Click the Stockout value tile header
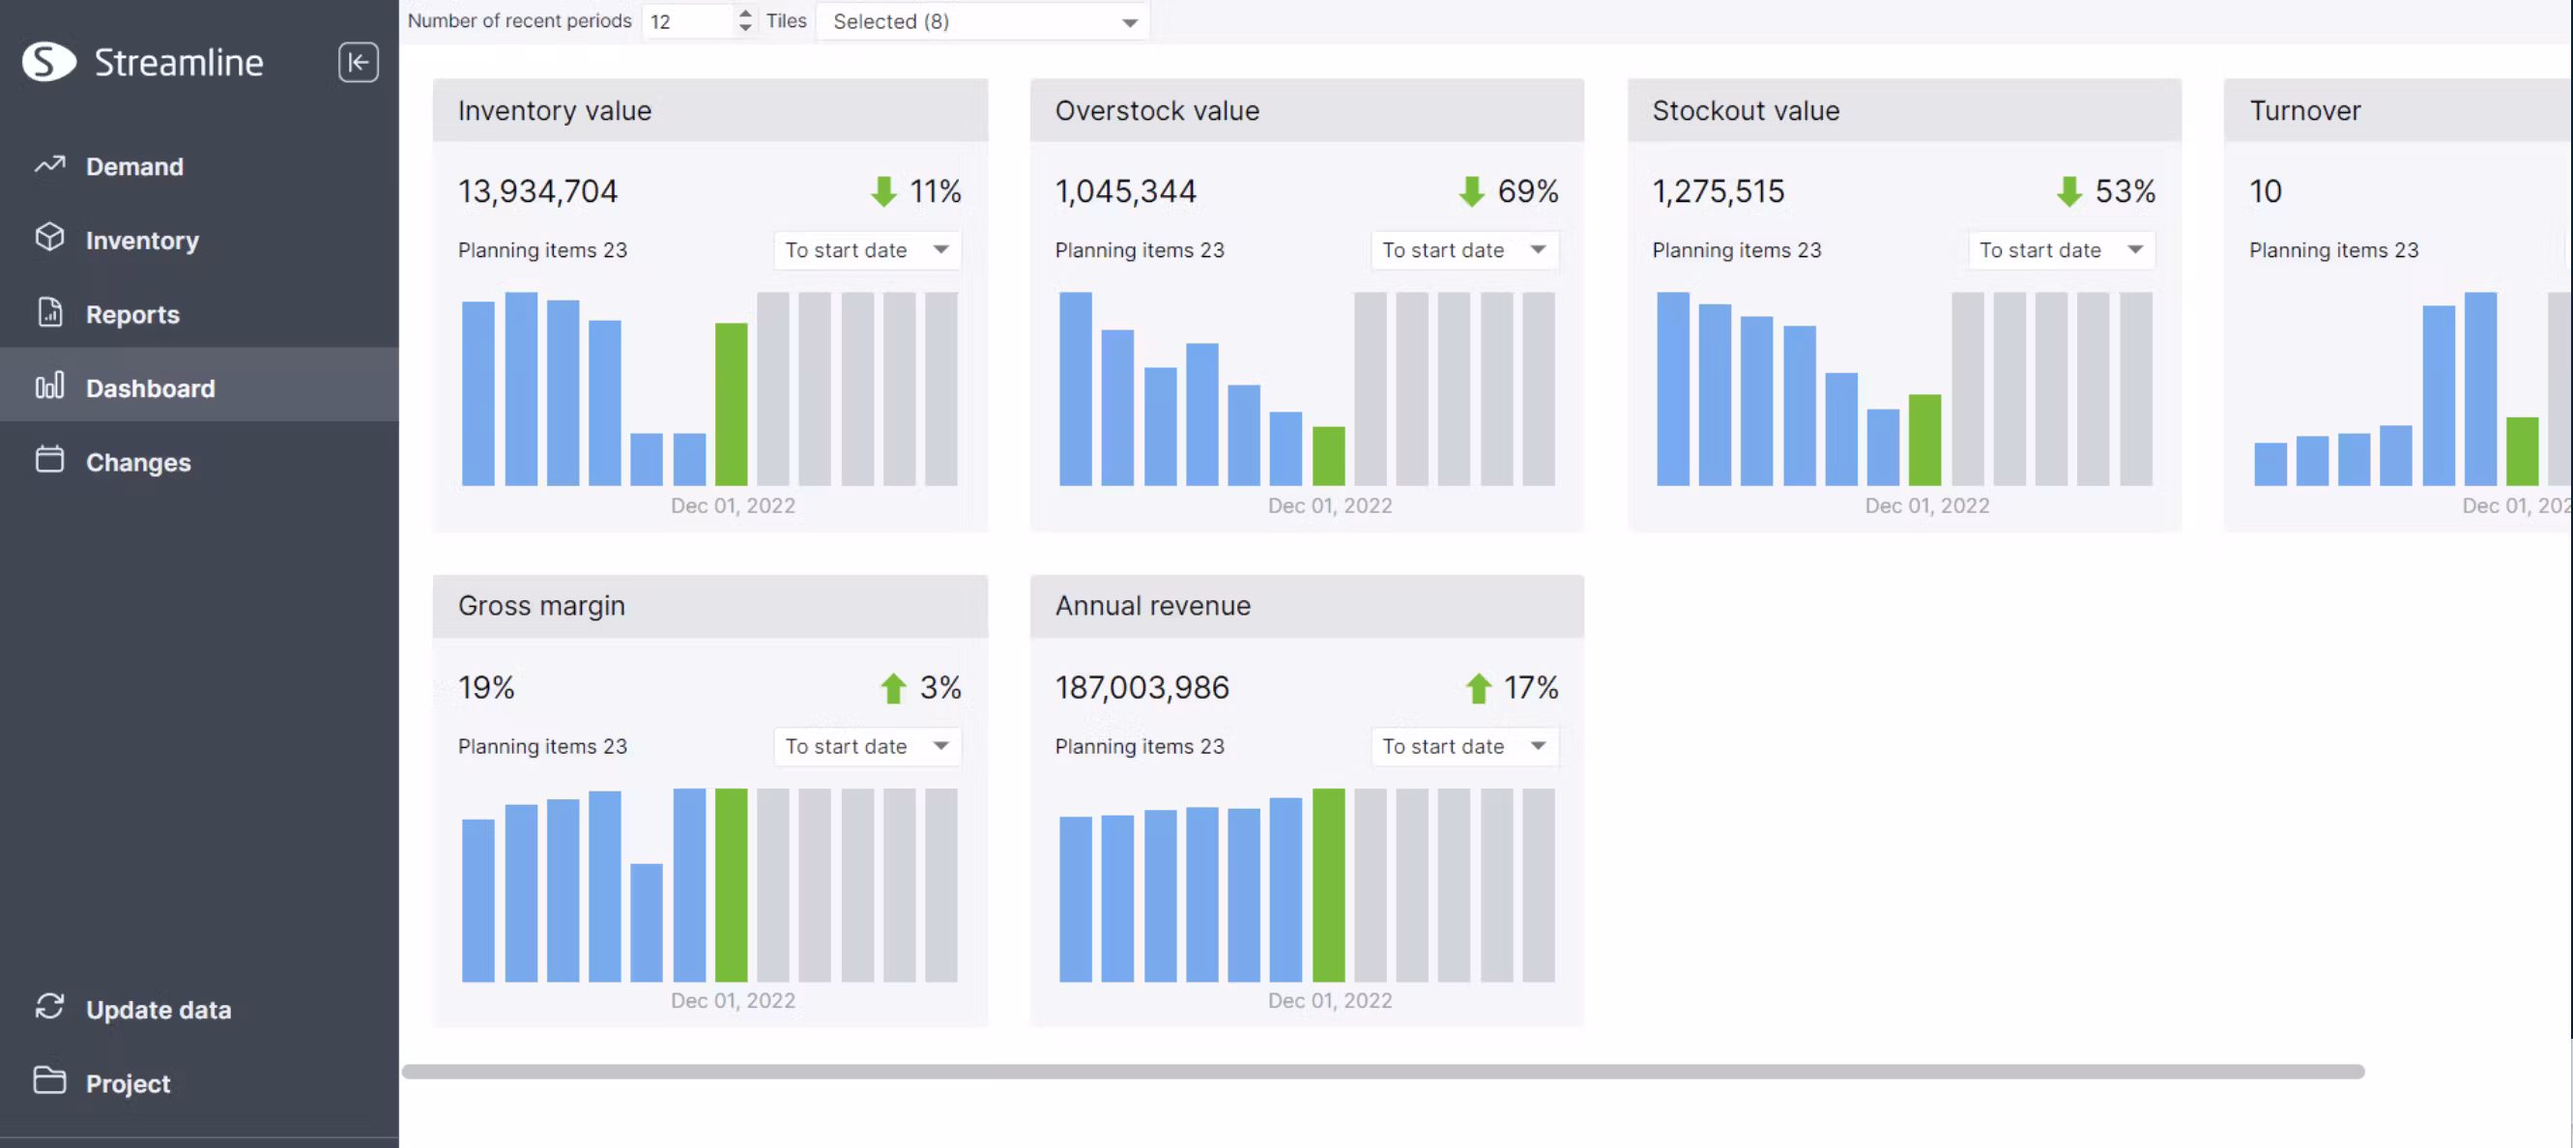 click(x=1903, y=110)
